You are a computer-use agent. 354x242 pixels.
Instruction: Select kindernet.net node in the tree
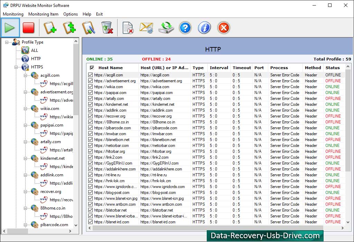[x=53, y=158]
